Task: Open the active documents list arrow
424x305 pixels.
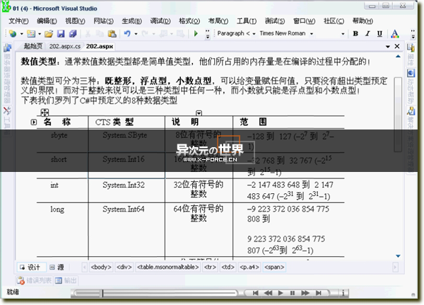Action: pos(388,47)
